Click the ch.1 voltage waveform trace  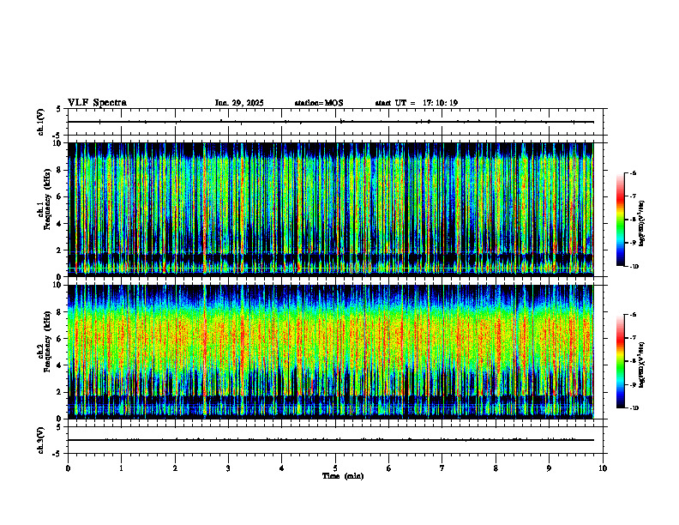[331, 122]
